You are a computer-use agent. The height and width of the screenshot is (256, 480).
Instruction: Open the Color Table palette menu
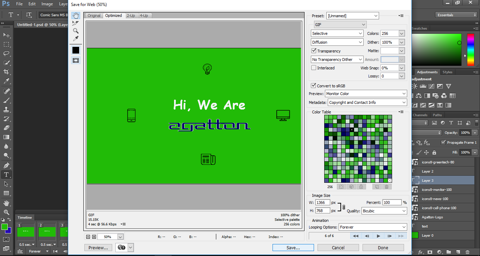tap(401, 112)
